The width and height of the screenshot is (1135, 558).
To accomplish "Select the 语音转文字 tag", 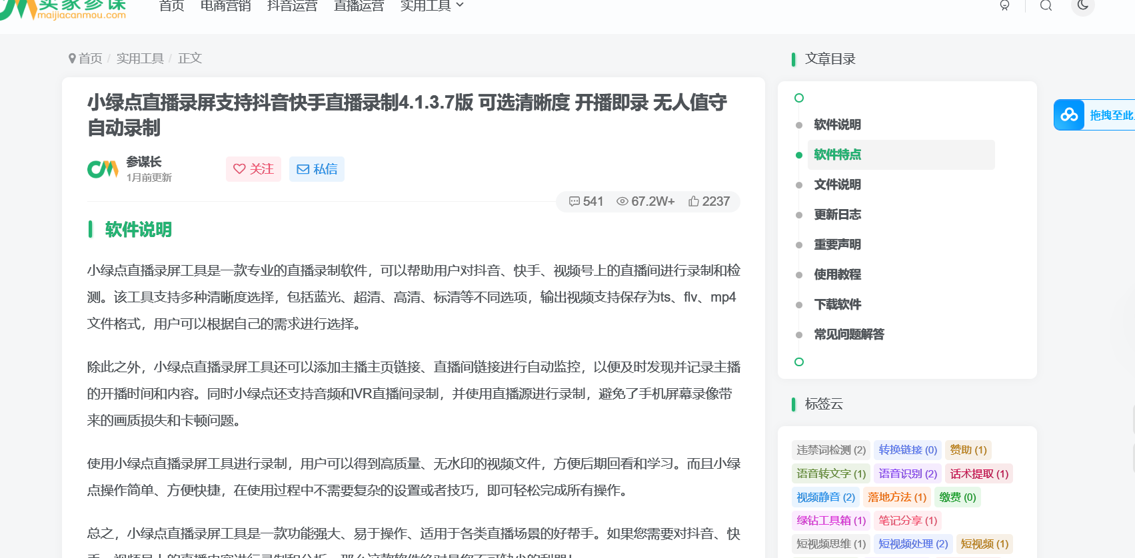I will click(830, 473).
